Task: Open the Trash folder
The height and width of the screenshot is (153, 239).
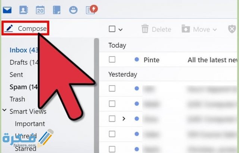Action: [x=18, y=99]
